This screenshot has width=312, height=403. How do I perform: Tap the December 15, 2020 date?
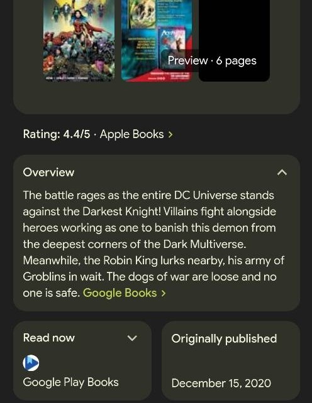tap(221, 383)
